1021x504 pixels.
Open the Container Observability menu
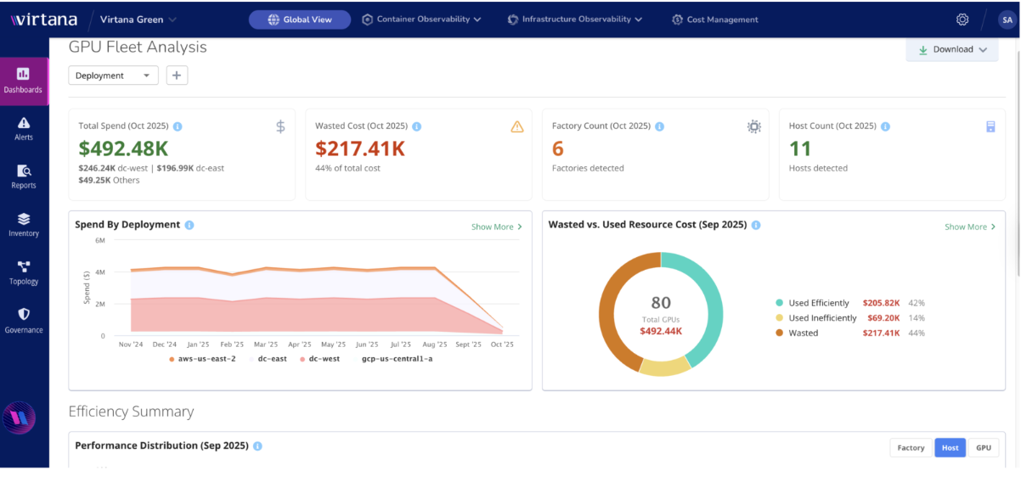tap(421, 19)
